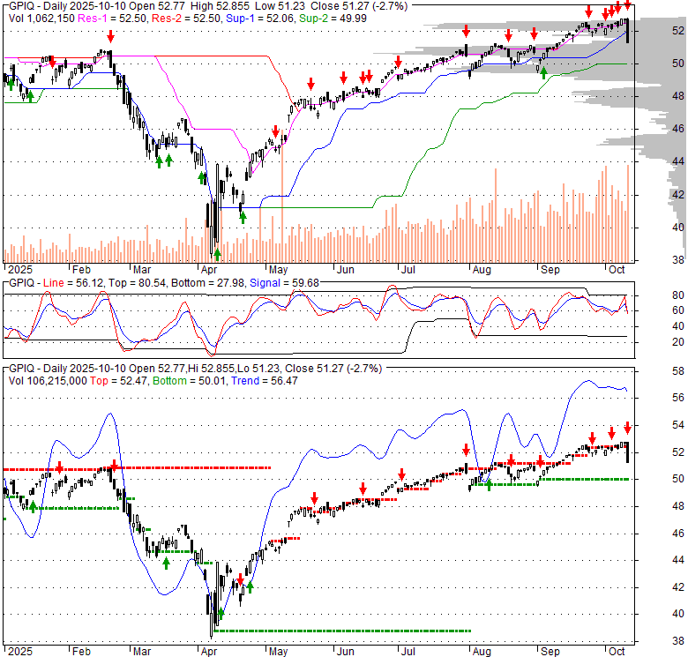
Task: Click the 'Line = 56.12' oscillator label
Action: click(74, 283)
